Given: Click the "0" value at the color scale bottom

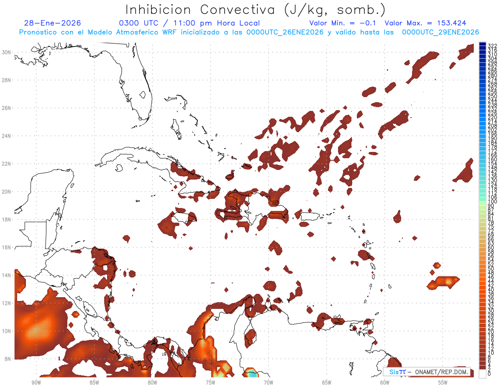Looking at the screenshot, I should pos(489,374).
